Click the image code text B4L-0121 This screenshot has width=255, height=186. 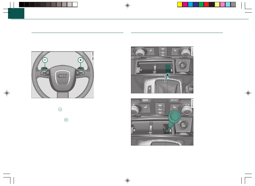pyautogui.click(x=192, y=51)
